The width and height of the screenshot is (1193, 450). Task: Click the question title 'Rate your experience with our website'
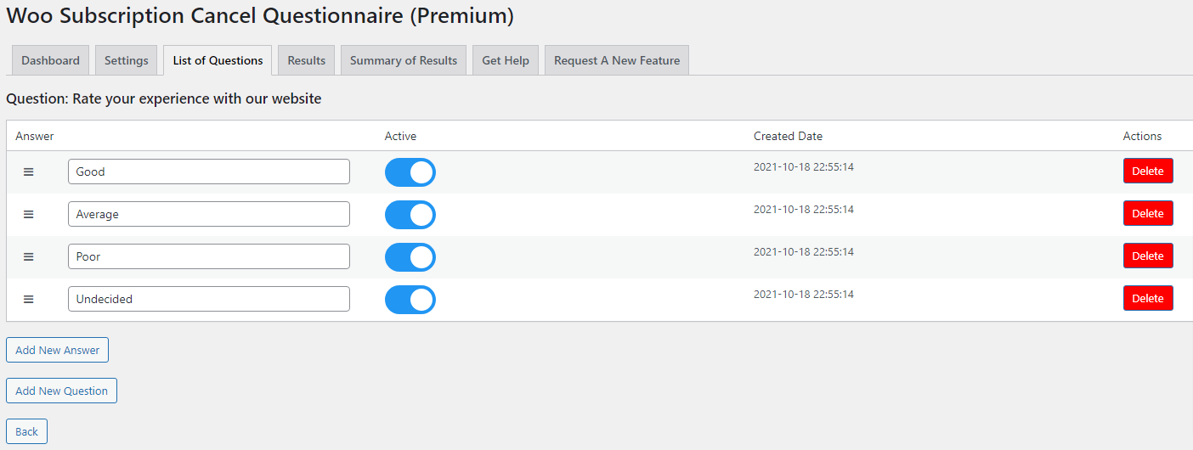pos(197,98)
